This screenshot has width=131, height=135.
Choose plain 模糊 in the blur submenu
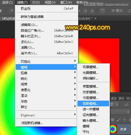pyautogui.click(x=93, y=126)
